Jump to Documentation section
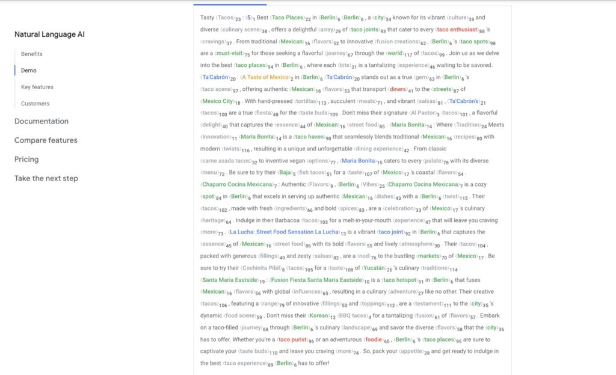The width and height of the screenshot is (616, 375). (x=42, y=121)
